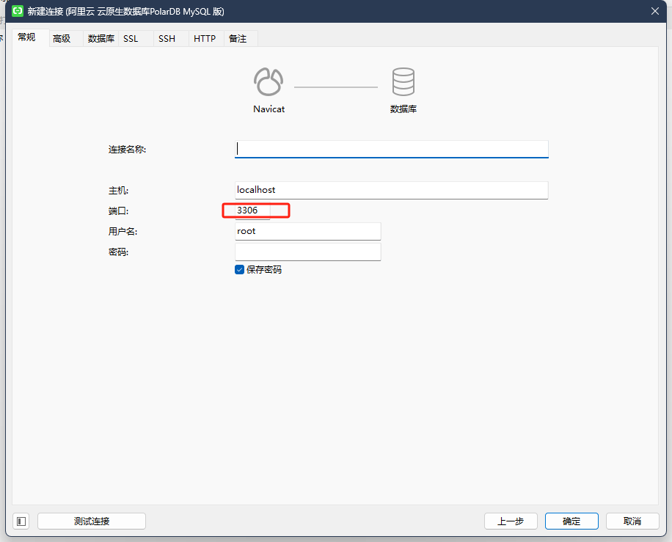The width and height of the screenshot is (672, 542).
Task: Click the Navicat logo icon
Action: 269,79
